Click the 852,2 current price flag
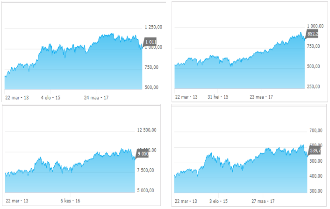 tap(312, 34)
